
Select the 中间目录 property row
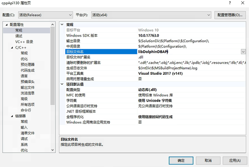155,46
